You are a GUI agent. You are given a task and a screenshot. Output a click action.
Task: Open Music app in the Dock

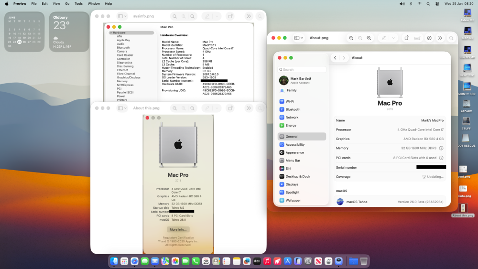point(267,261)
